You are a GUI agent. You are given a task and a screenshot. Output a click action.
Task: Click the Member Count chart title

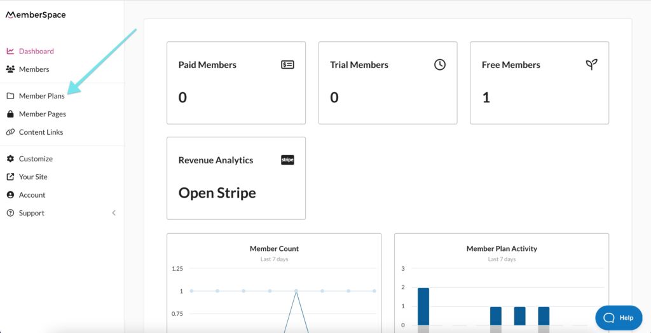pos(274,248)
